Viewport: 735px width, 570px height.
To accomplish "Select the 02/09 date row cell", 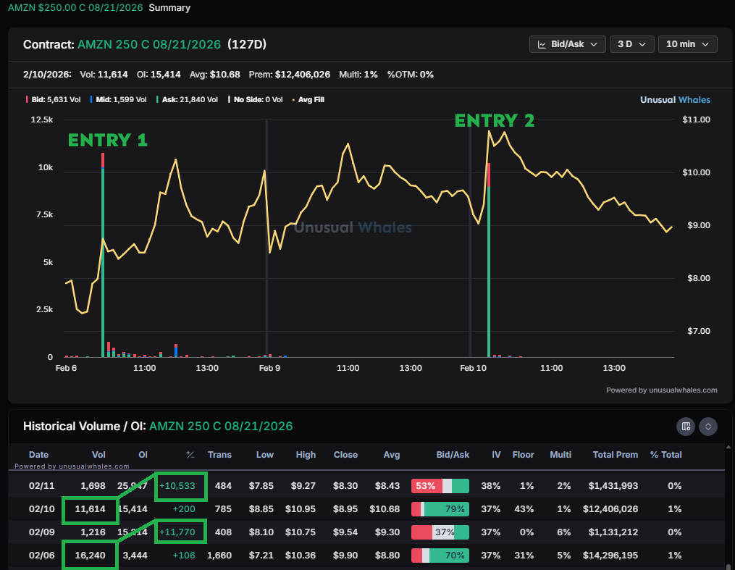I will click(x=42, y=532).
